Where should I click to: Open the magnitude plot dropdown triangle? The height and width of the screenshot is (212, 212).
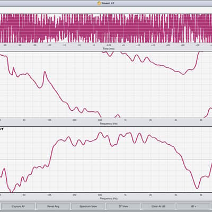tap(2, 129)
